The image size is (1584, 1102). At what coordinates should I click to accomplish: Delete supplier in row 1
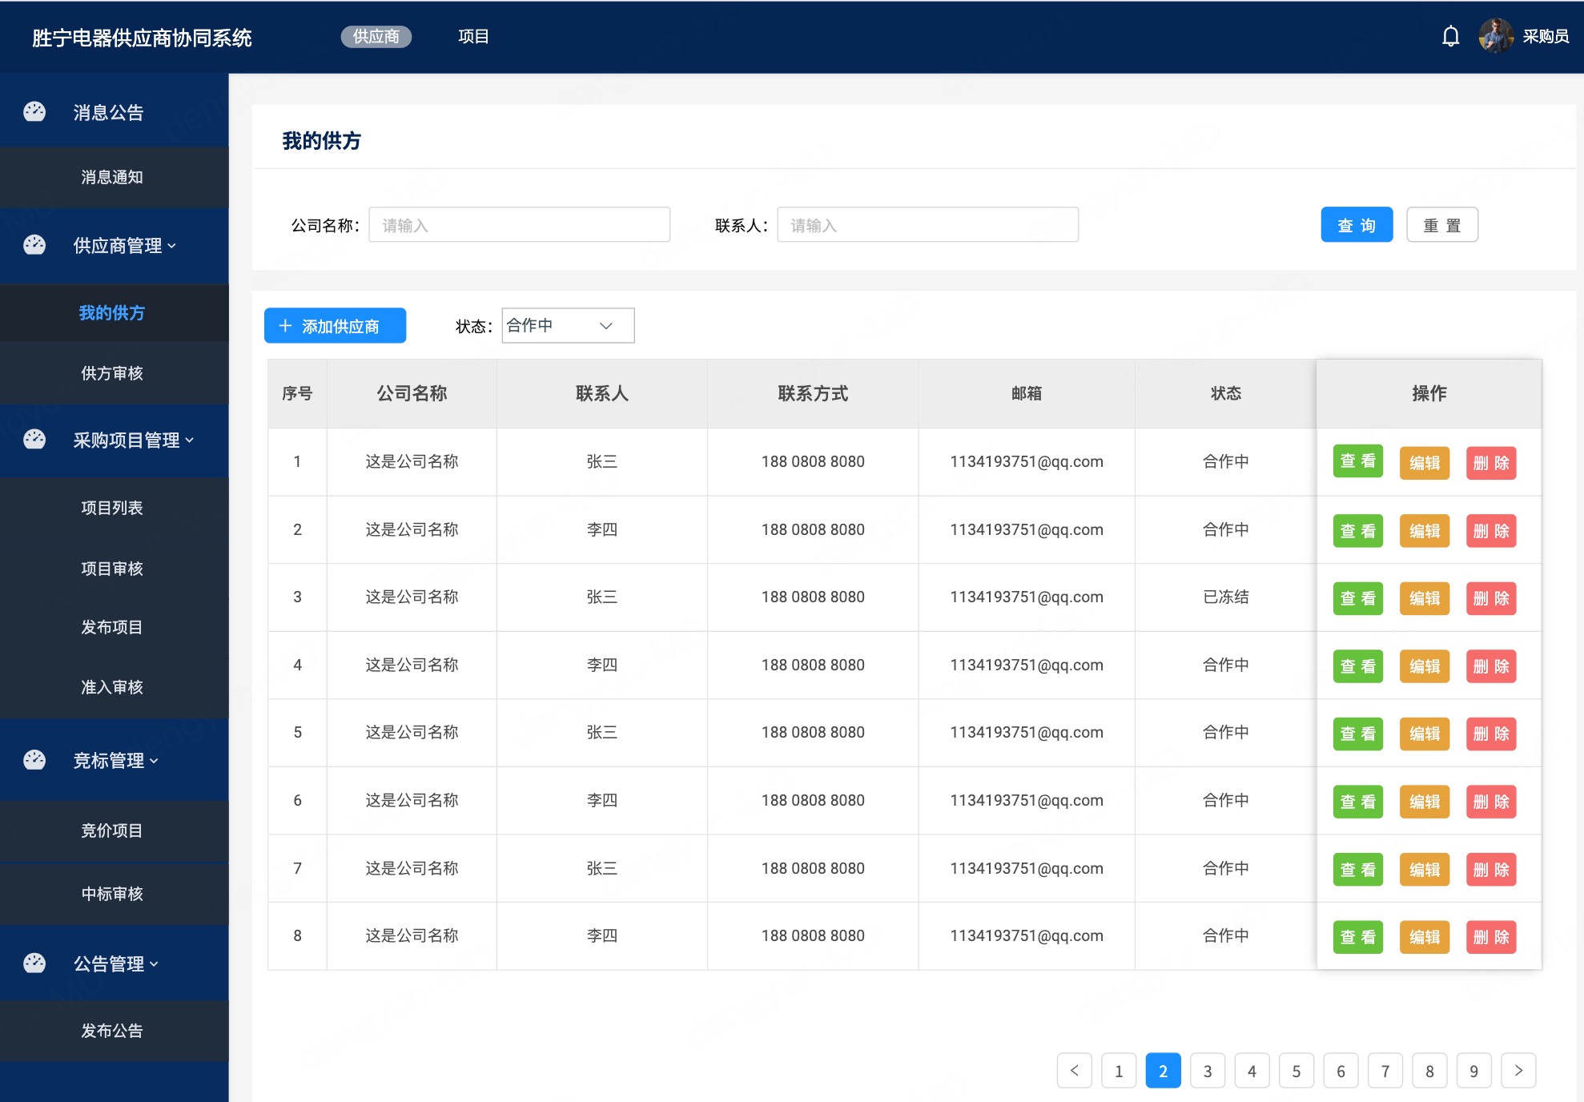coord(1491,463)
